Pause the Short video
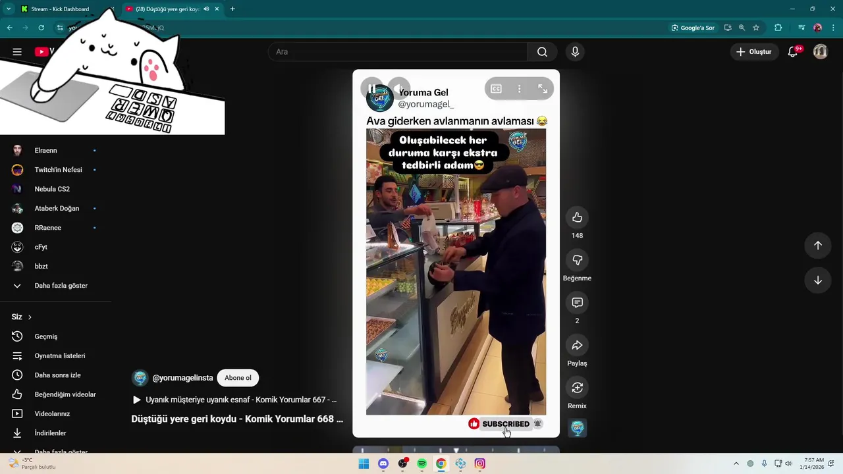 tap(371, 89)
